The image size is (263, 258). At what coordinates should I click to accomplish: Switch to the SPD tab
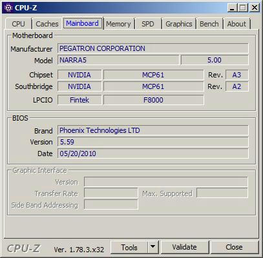click(x=148, y=24)
